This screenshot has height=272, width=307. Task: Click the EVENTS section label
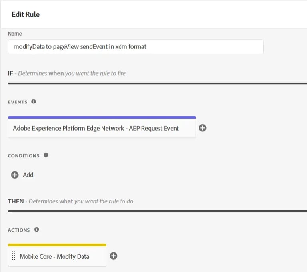point(18,102)
